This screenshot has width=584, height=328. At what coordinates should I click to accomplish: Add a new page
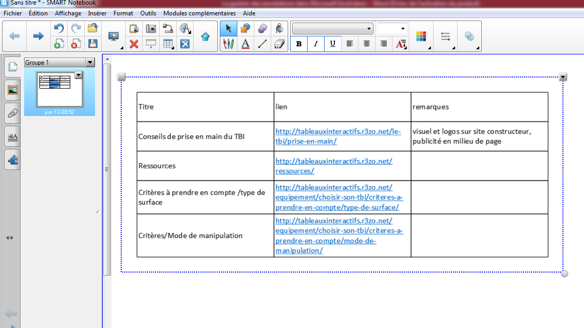(59, 44)
